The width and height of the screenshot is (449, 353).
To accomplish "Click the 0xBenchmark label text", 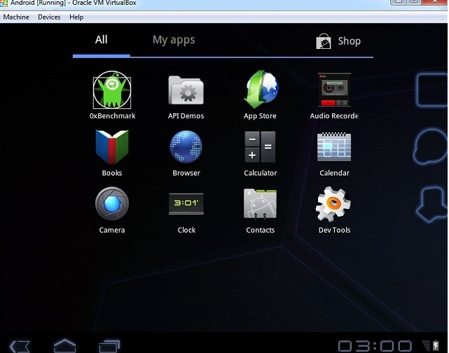I will coord(112,116).
